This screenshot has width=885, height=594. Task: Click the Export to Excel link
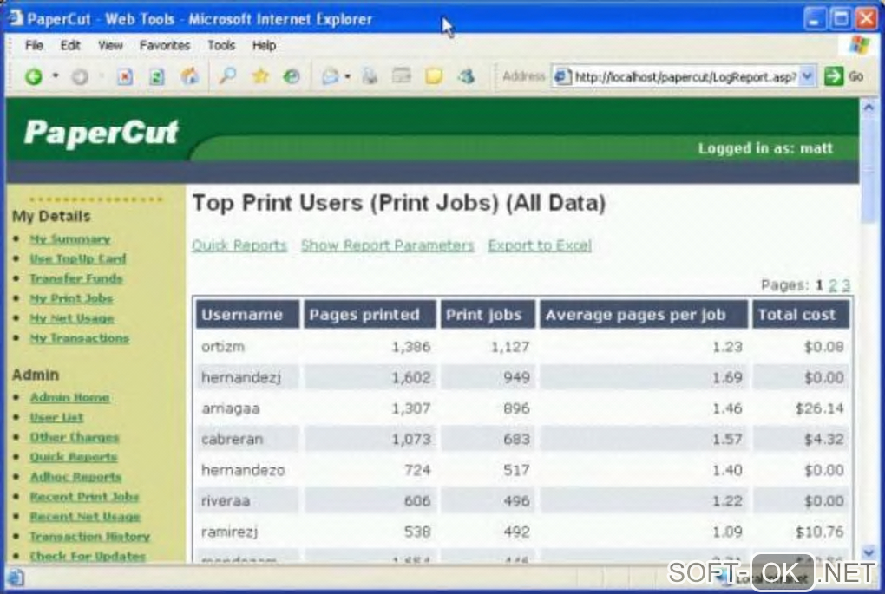click(540, 245)
